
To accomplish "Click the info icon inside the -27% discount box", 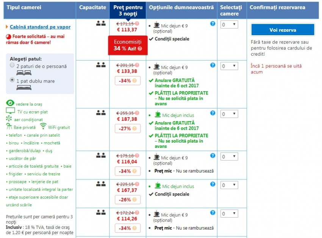I will coord(134,129).
